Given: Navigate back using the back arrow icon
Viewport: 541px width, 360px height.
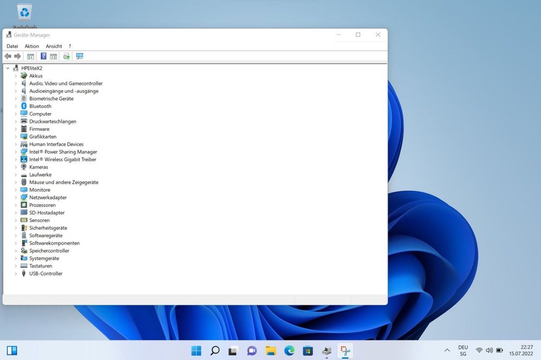Looking at the screenshot, I should click(8, 56).
